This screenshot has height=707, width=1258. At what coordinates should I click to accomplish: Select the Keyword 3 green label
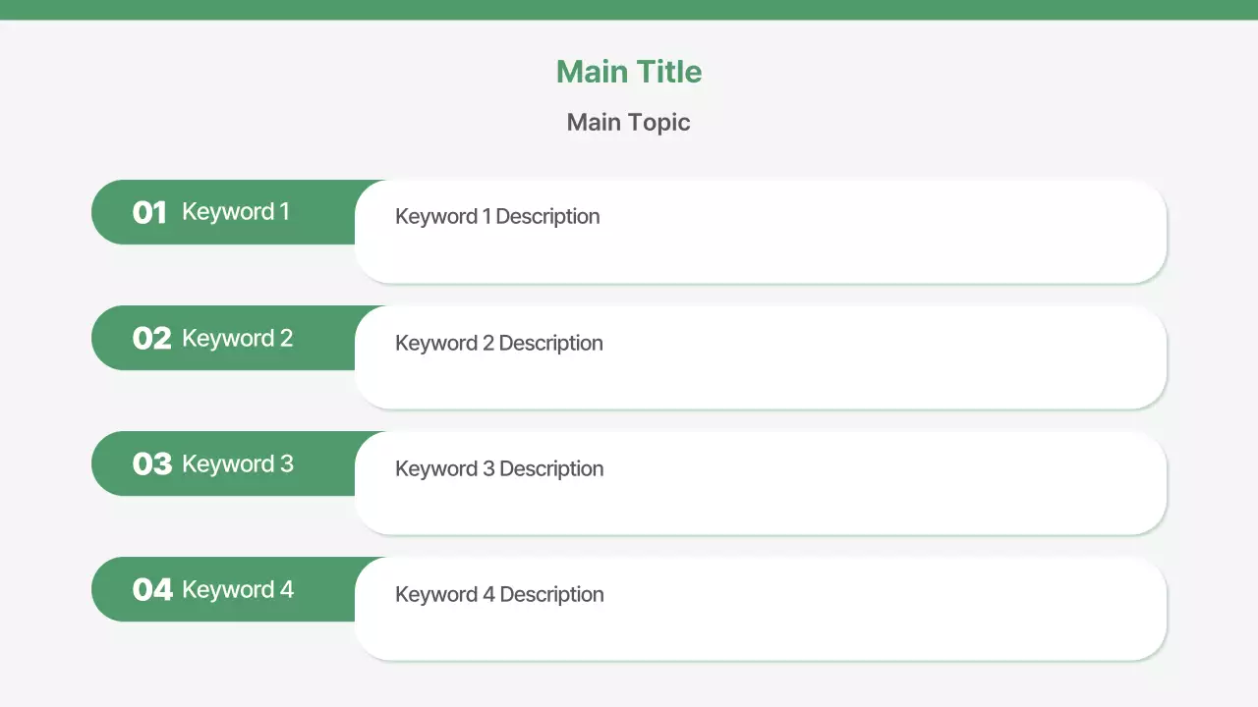point(238,463)
